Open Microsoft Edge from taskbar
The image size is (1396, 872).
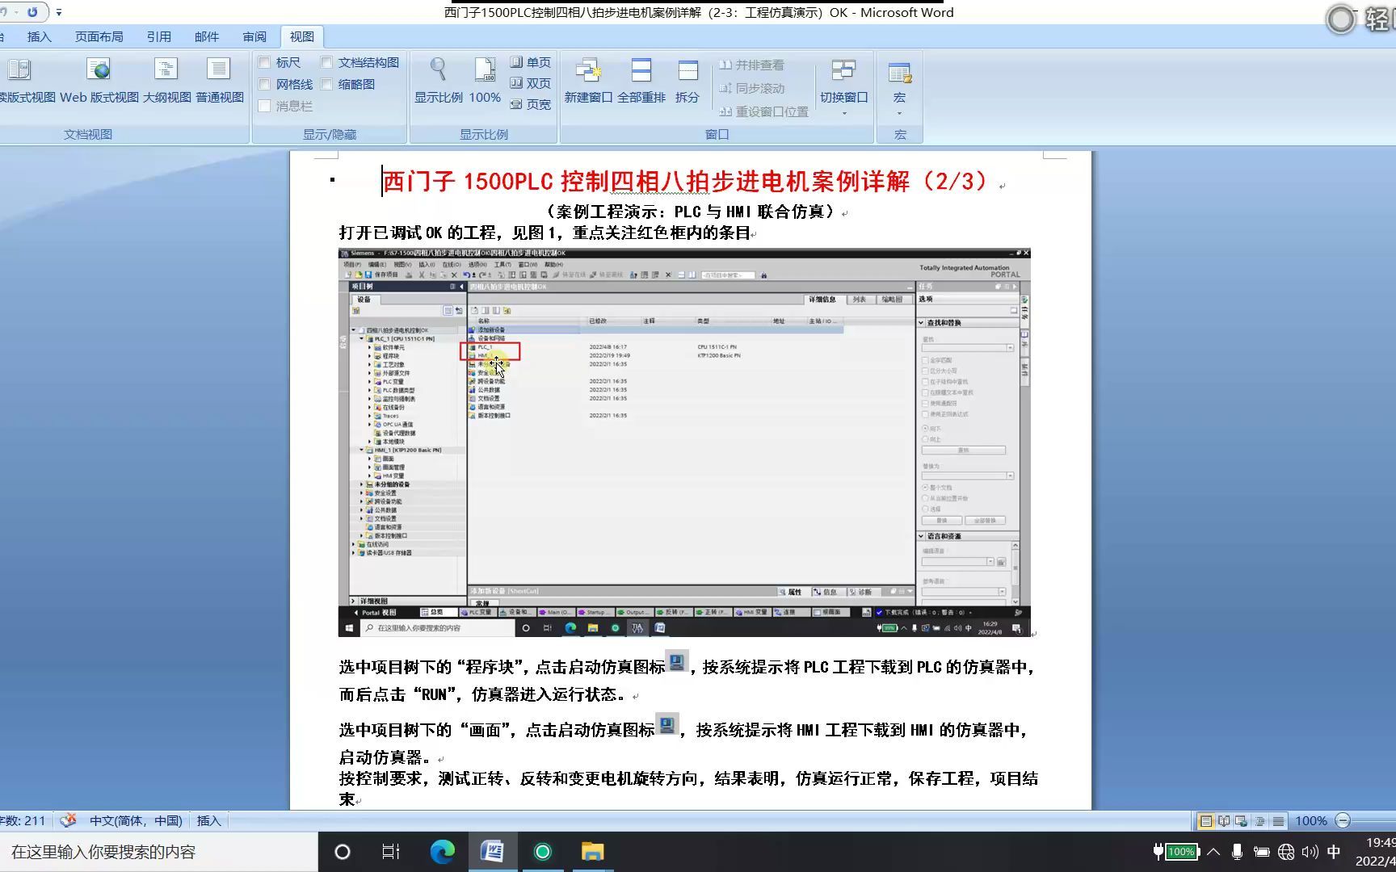click(442, 852)
